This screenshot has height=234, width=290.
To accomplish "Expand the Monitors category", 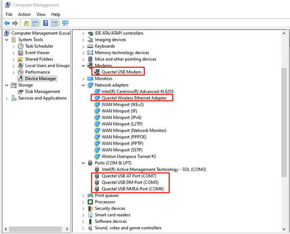I will pos(84,79).
